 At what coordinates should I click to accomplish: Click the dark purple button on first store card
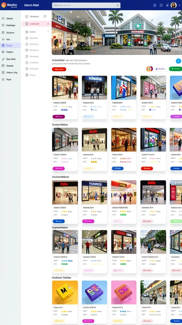(59, 117)
